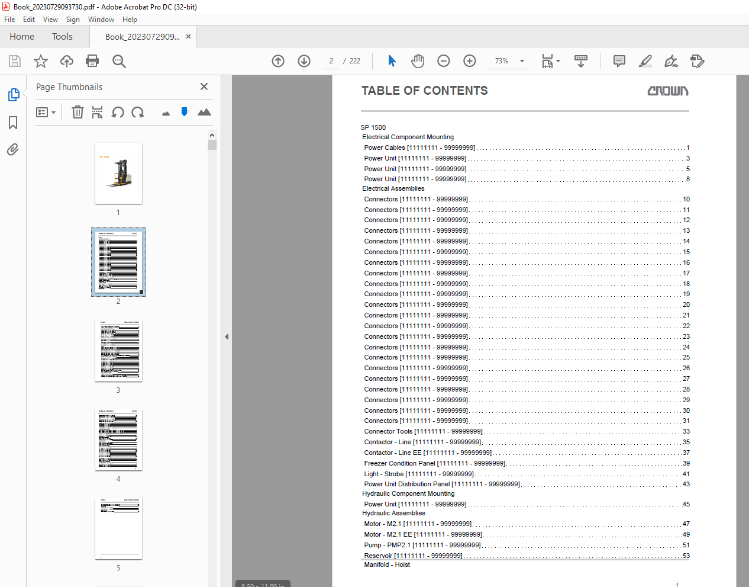Select page 3 thumbnail
The image size is (749, 587).
(x=118, y=351)
